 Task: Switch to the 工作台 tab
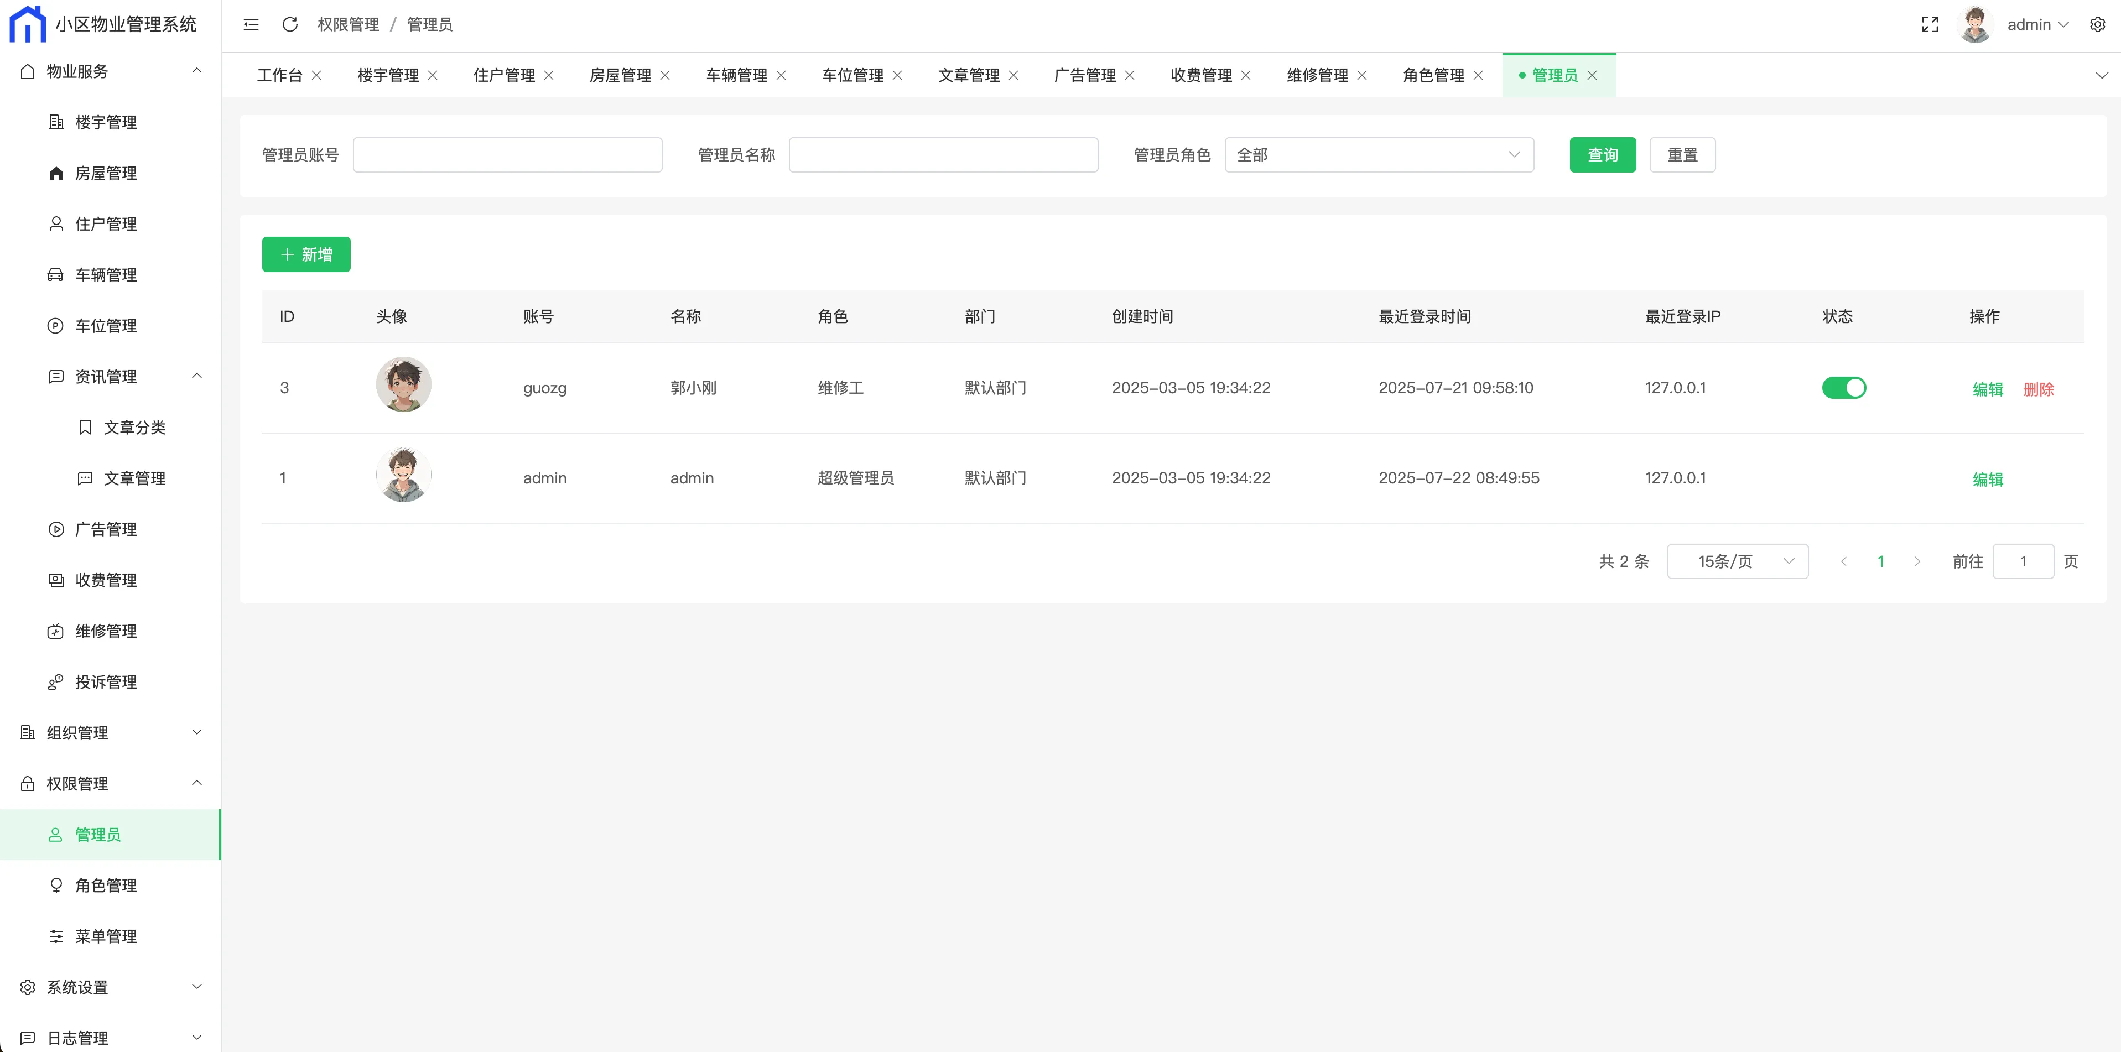pos(279,76)
